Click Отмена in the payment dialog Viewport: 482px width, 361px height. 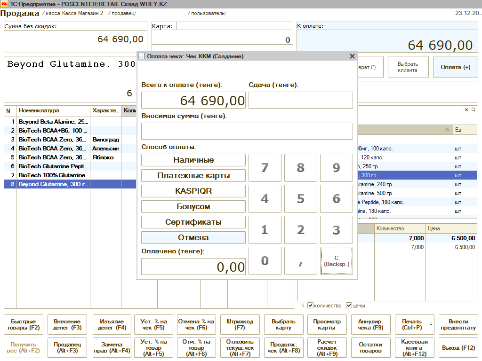click(193, 238)
